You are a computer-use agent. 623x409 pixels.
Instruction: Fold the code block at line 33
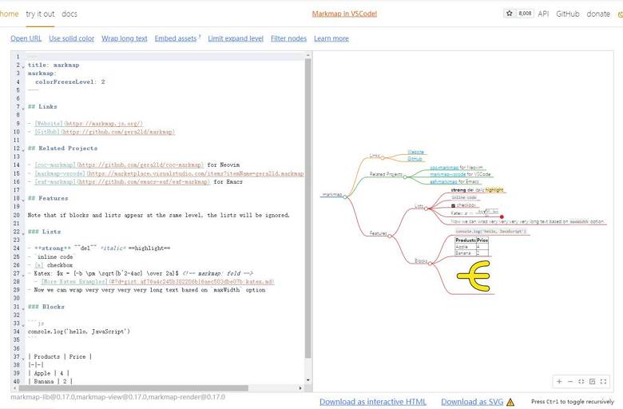[23, 325]
